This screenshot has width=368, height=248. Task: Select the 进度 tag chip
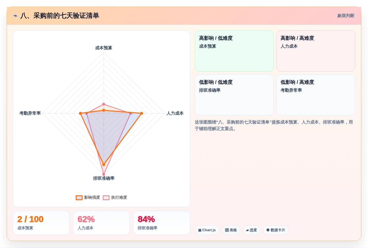pyautogui.click(x=251, y=230)
